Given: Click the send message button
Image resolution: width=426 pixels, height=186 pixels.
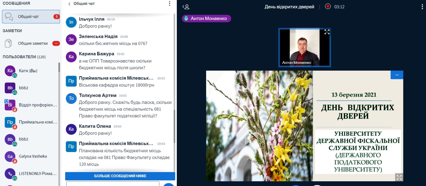Looking at the screenshot, I should click(169, 185).
